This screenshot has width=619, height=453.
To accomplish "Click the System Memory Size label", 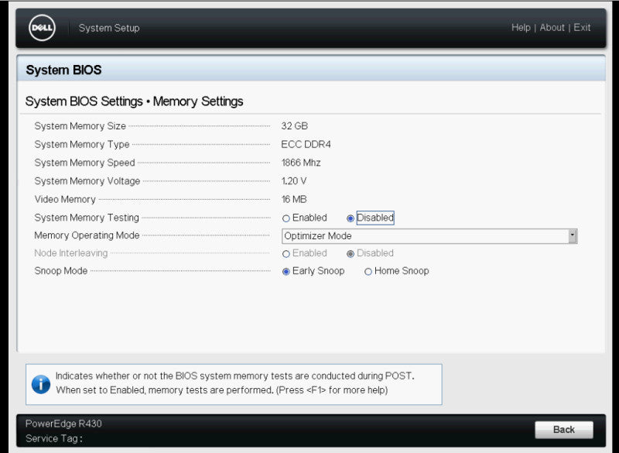I will pyautogui.click(x=80, y=126).
